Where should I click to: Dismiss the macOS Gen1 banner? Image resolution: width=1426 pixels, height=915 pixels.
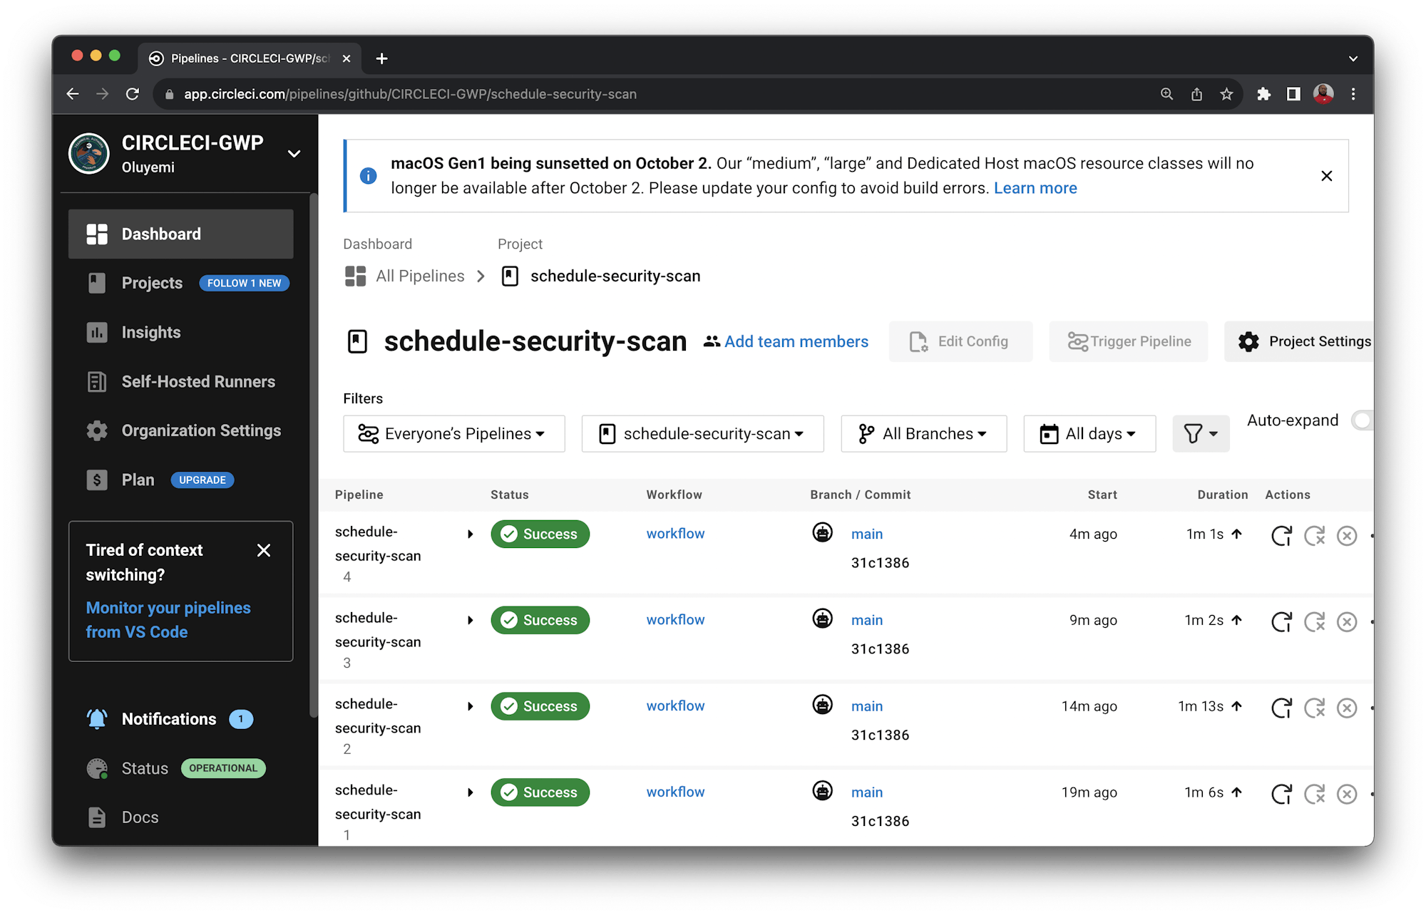pyautogui.click(x=1326, y=175)
